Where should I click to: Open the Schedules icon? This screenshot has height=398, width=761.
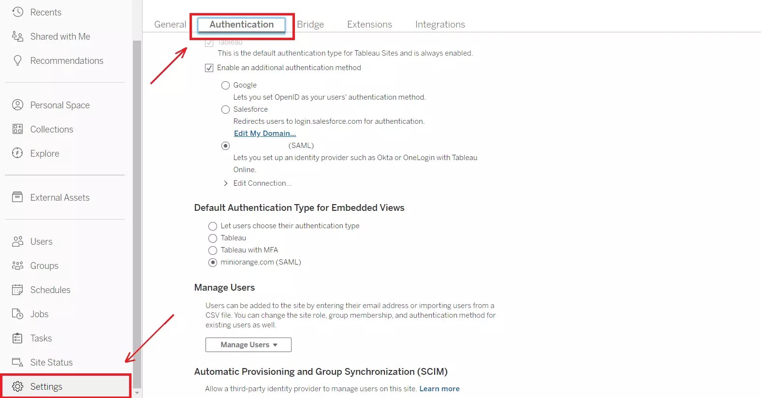pos(17,290)
